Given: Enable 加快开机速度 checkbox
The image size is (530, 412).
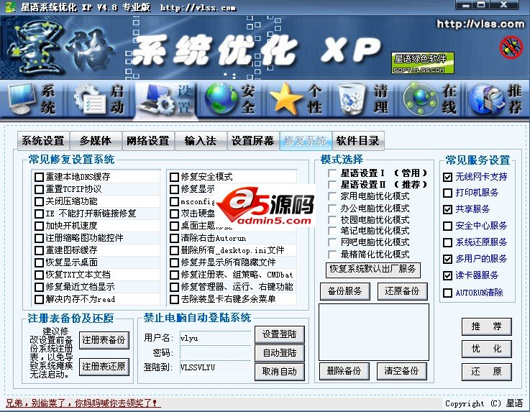Looking at the screenshot, I should 40,226.
